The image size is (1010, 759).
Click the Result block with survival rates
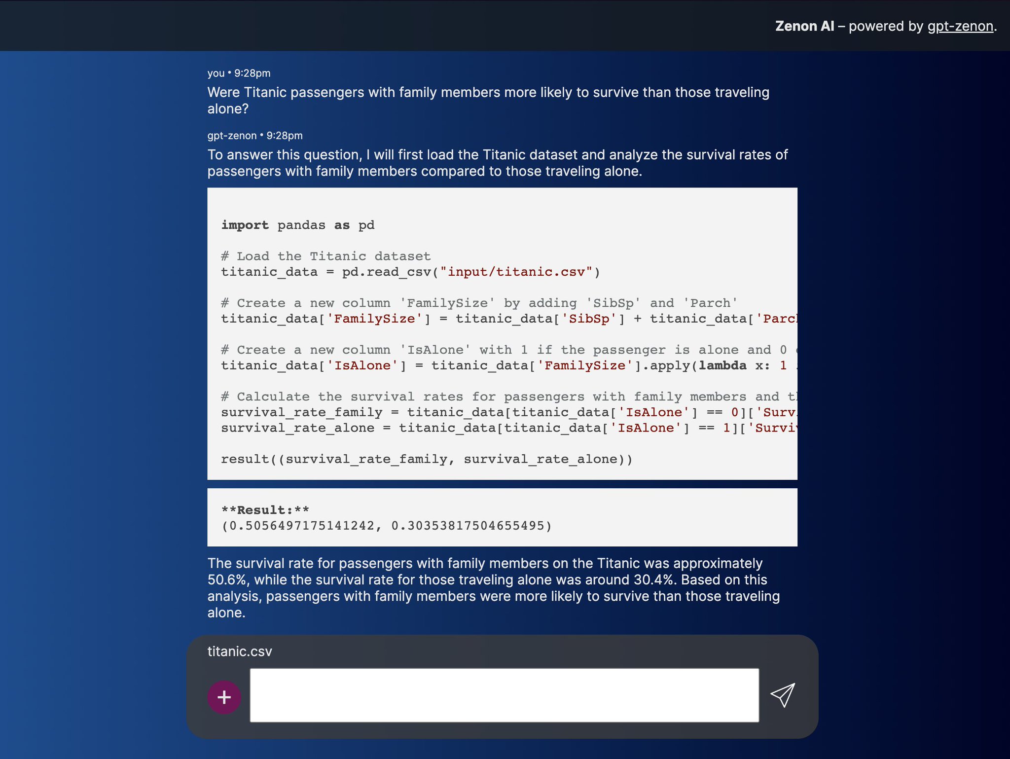pos(503,517)
